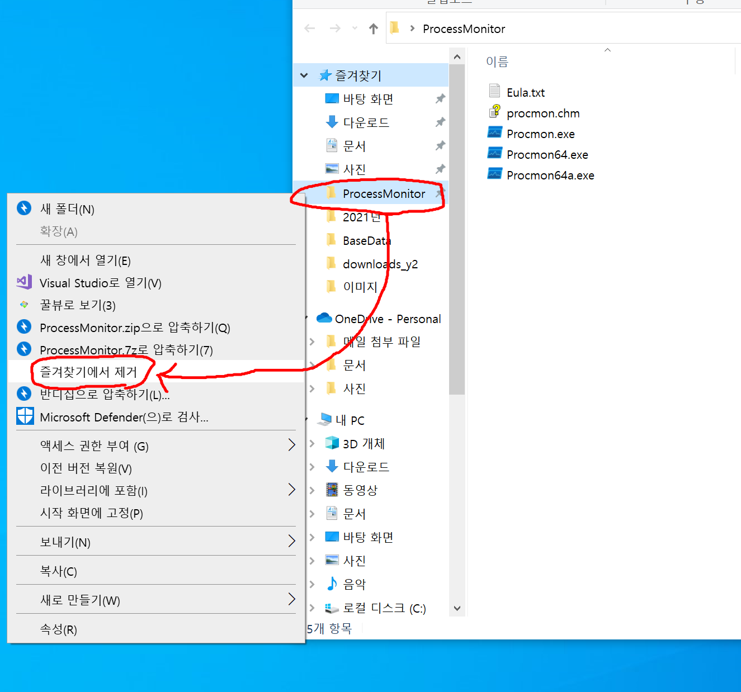Choose 복사(C) from the context menu
Viewport: 741px width, 692px height.
point(156,571)
